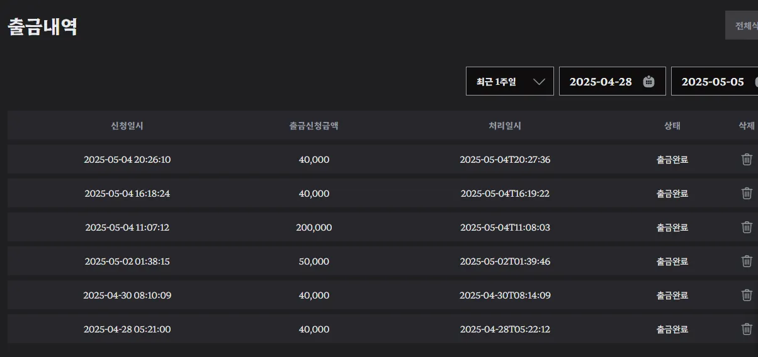Click the 처리일시 column header
The image size is (758, 357).
click(x=505, y=126)
